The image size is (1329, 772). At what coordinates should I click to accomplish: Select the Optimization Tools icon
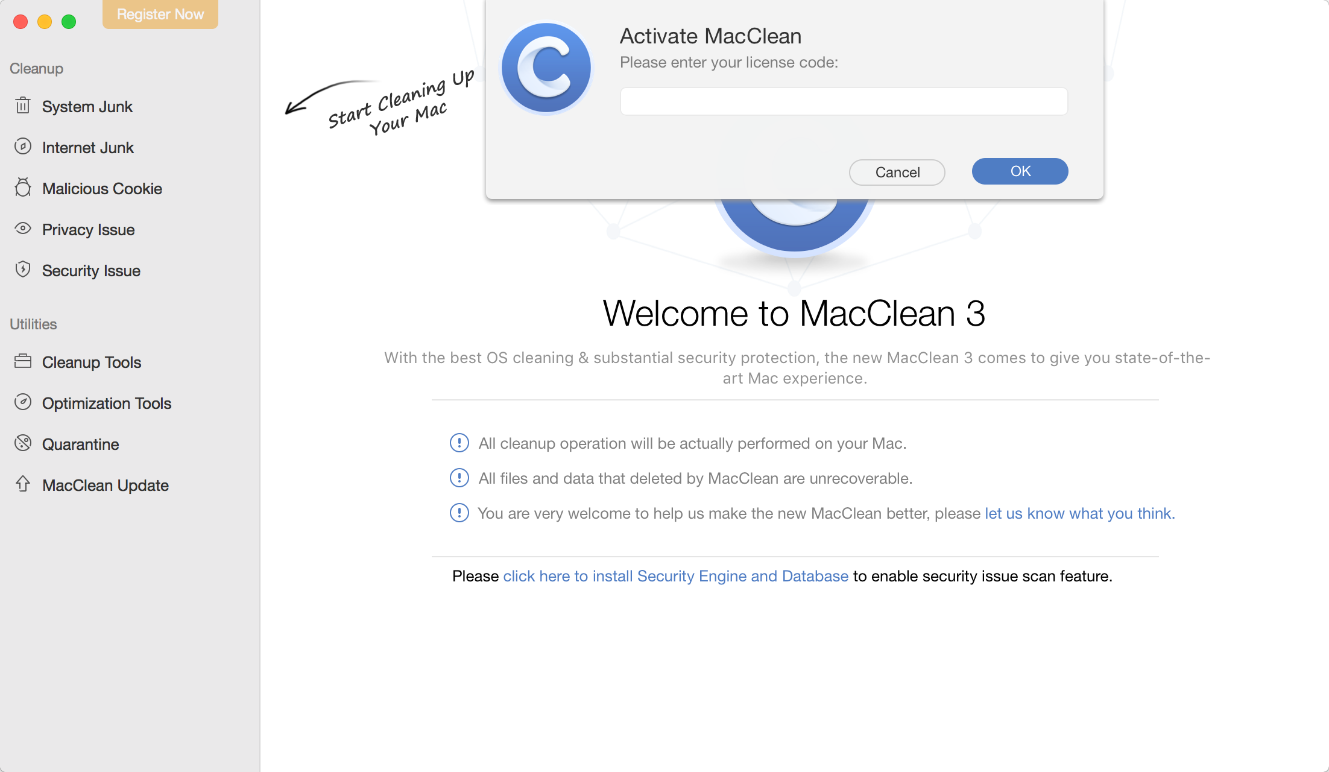coord(23,402)
